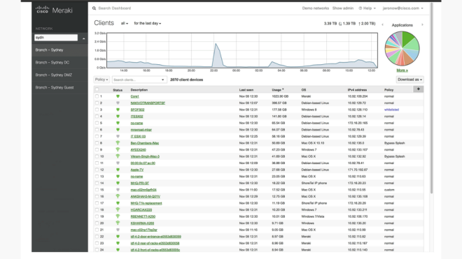Tick the select-all checkbox in table header
The width and height of the screenshot is (462, 259).
click(x=97, y=89)
